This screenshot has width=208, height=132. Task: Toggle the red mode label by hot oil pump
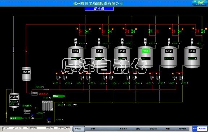[x=43, y=94]
